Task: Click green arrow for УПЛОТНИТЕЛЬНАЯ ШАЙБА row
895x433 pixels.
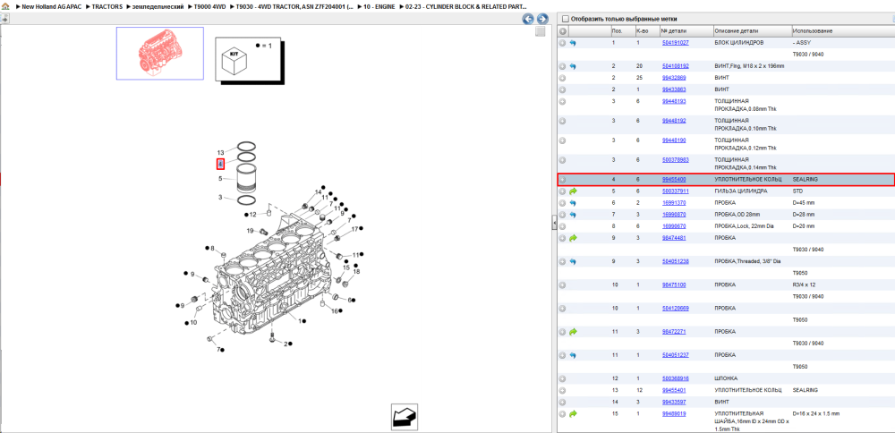Action: click(573, 413)
